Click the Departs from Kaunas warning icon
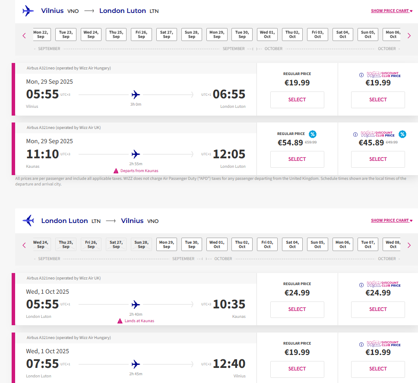The height and width of the screenshot is (383, 418). (x=116, y=171)
